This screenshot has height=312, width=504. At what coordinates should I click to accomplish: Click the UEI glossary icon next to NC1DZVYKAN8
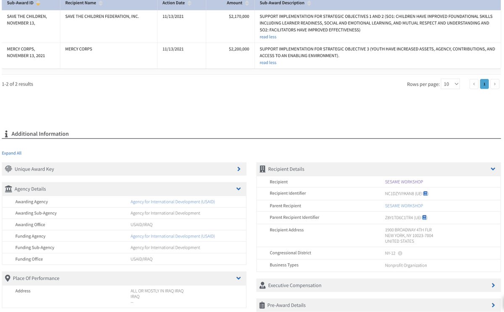pyautogui.click(x=425, y=194)
